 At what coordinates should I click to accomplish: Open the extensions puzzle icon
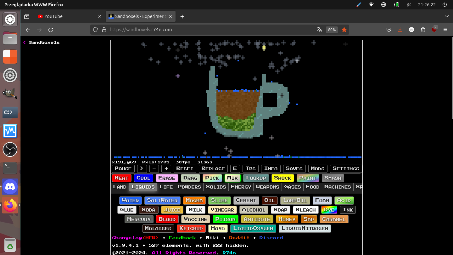click(x=423, y=30)
